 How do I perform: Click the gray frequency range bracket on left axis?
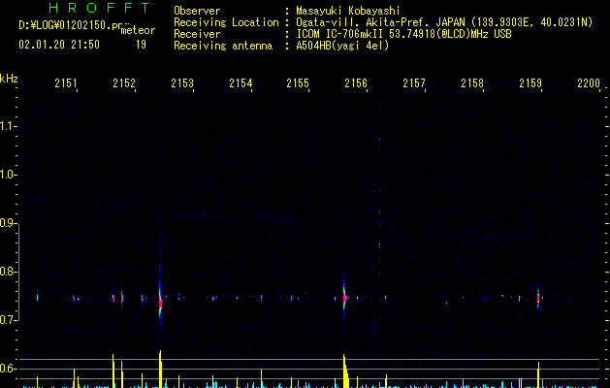(18, 273)
